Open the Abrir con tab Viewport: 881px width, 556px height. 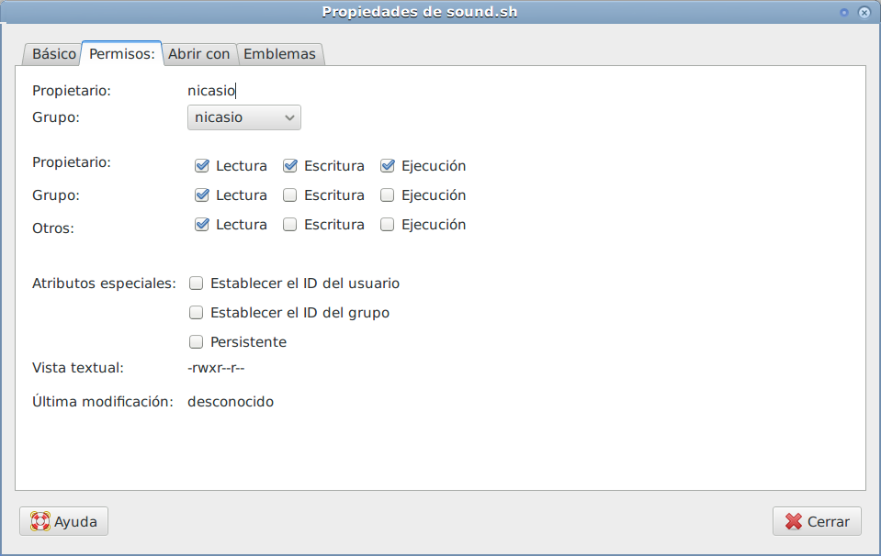198,54
